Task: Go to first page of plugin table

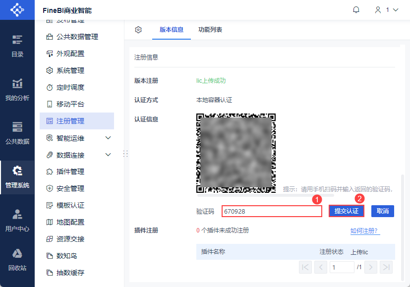Action: point(305,267)
